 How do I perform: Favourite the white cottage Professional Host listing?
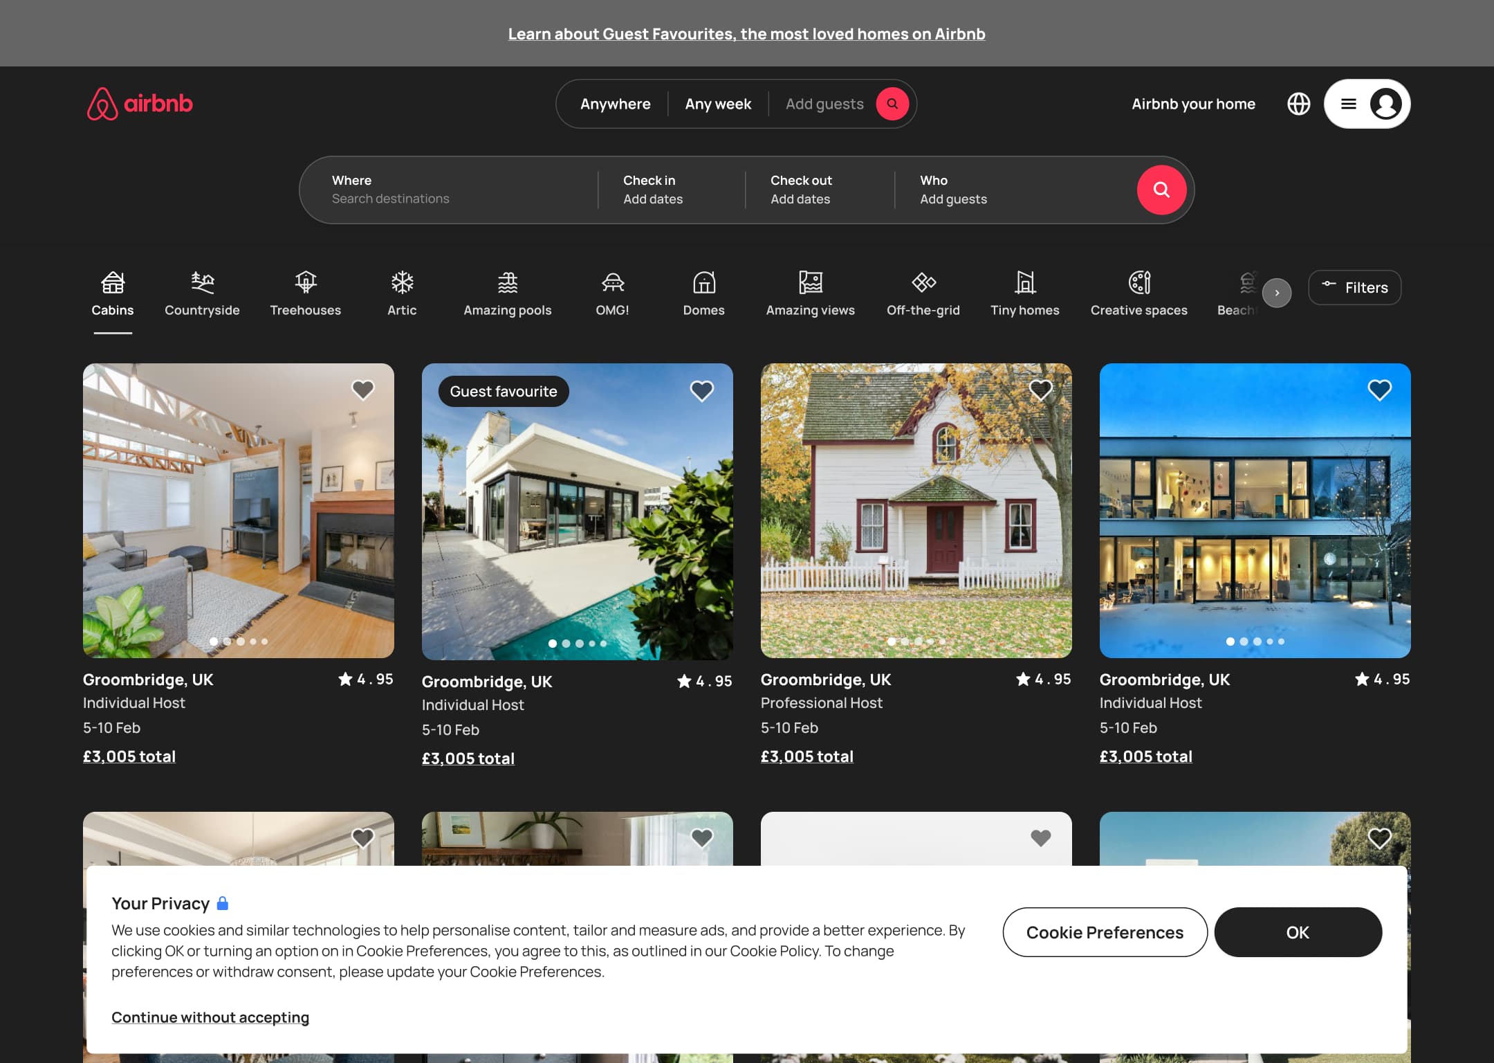tap(1040, 390)
